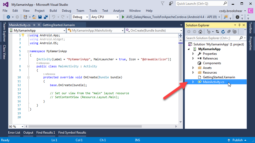This screenshot has width=255, height=143.
Task: Click the New Project toolbar icon
Action: click(25, 17)
